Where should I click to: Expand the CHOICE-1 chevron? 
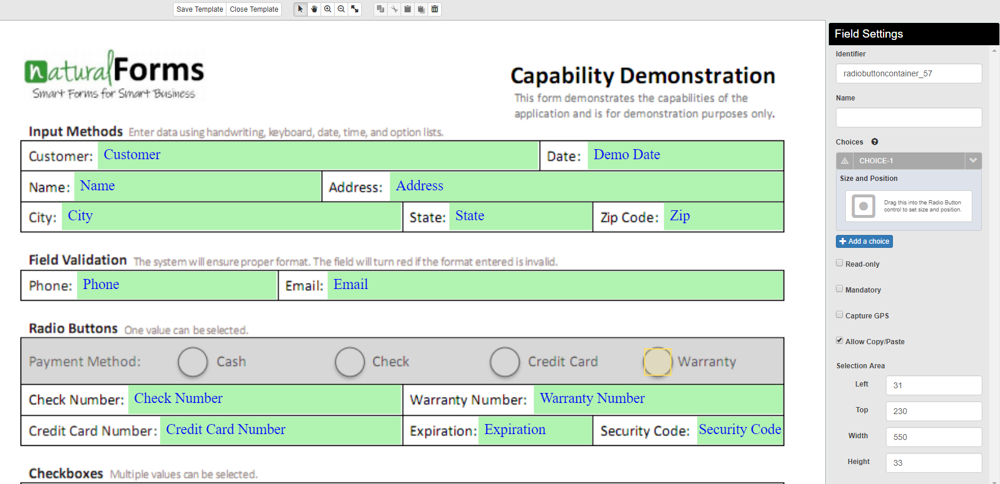973,160
